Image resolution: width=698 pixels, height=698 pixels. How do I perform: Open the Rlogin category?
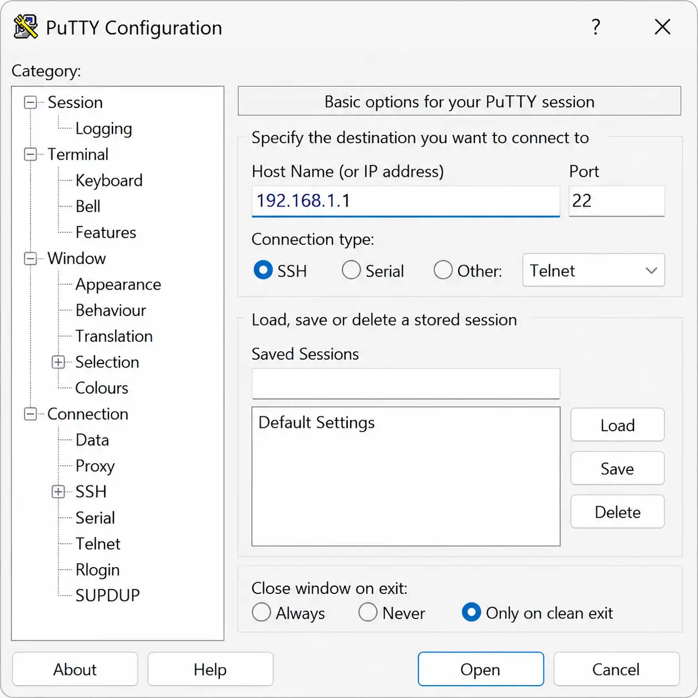click(x=97, y=570)
